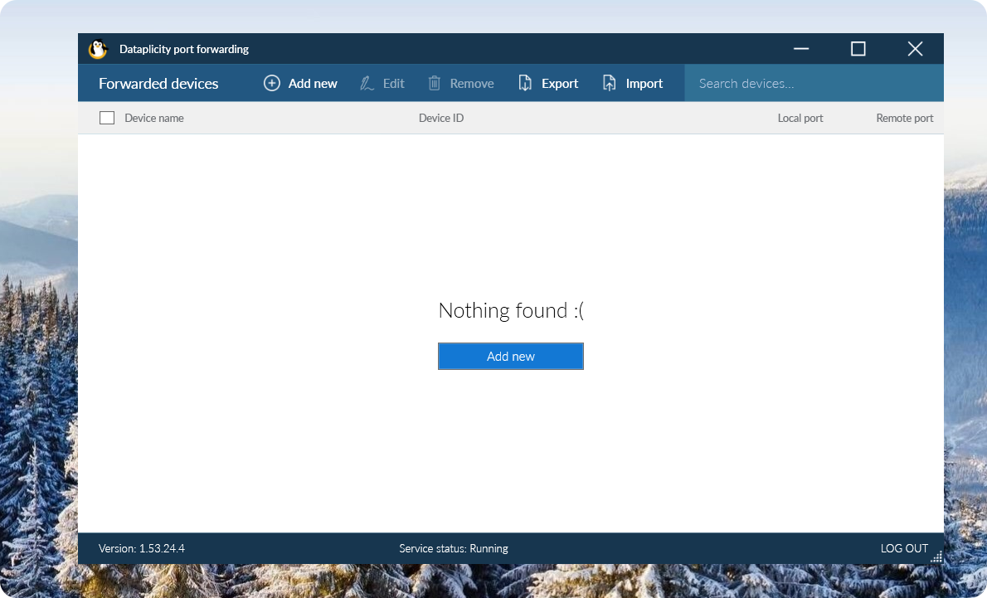Click LOG OUT in the status bar
The image size is (987, 598).
(x=904, y=548)
